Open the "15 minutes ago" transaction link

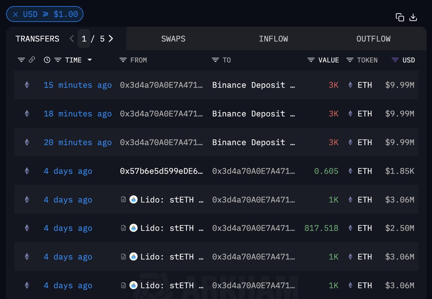(x=78, y=85)
